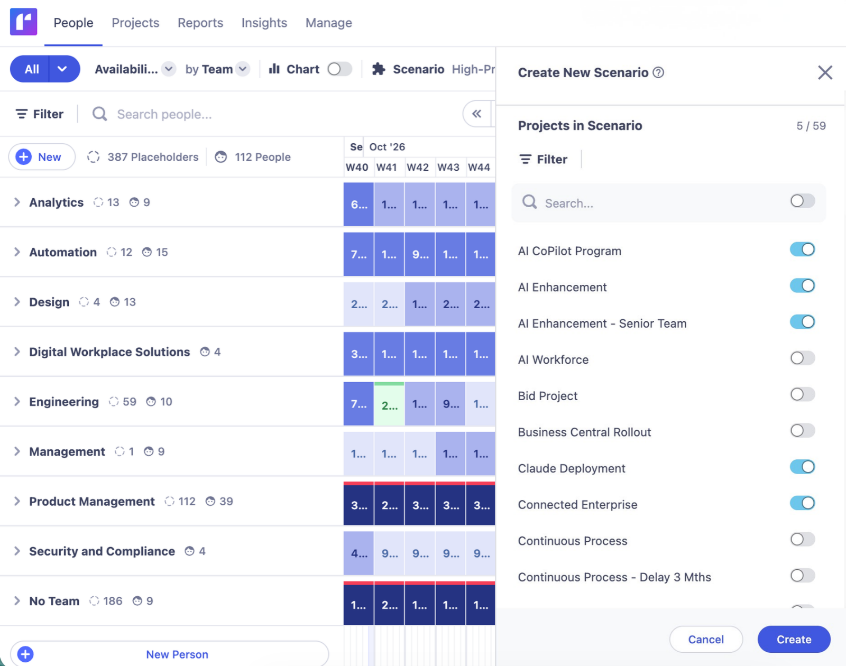
Task: Click the Create New Scenario help icon
Action: coord(658,72)
